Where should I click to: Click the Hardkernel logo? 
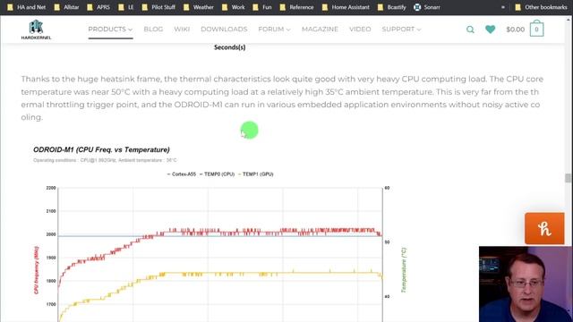click(36, 30)
